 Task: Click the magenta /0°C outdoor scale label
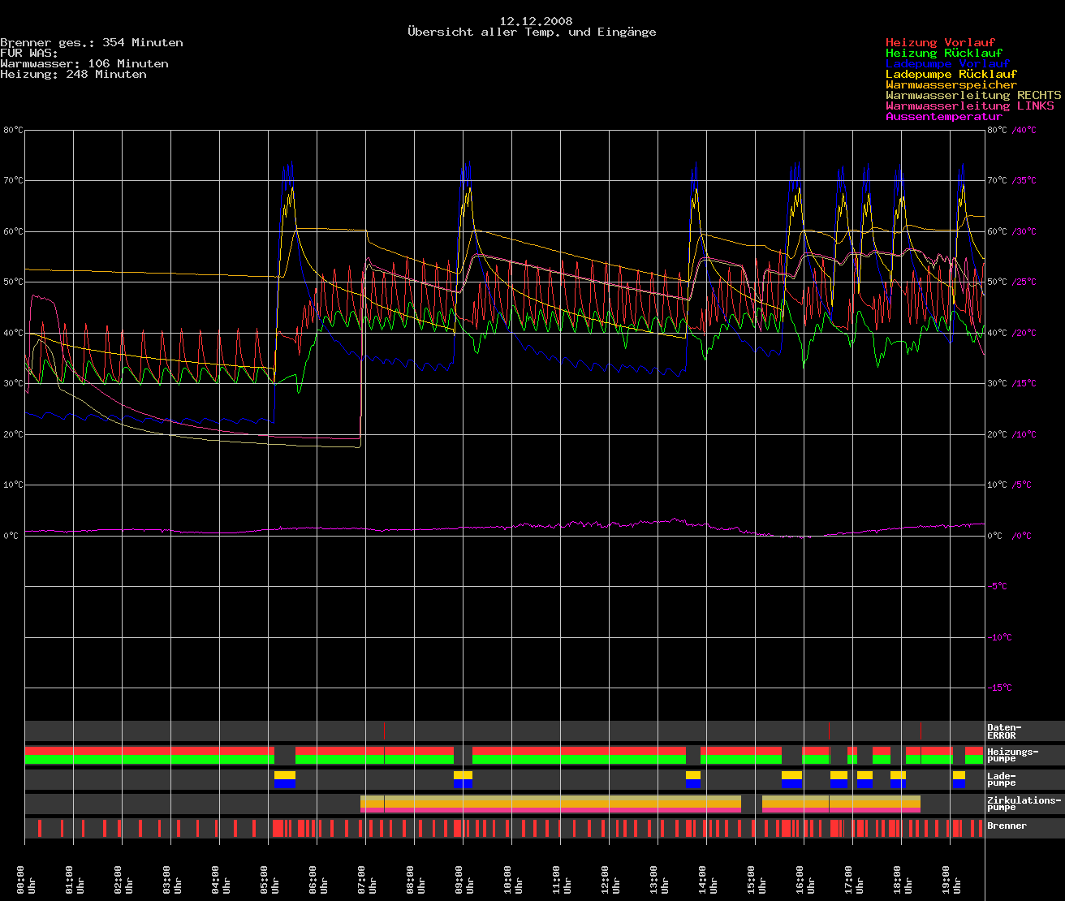1022,536
